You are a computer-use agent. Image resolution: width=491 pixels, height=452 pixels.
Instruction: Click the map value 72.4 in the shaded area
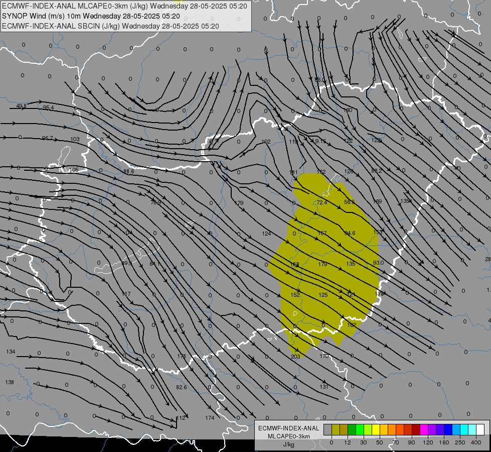(x=321, y=202)
